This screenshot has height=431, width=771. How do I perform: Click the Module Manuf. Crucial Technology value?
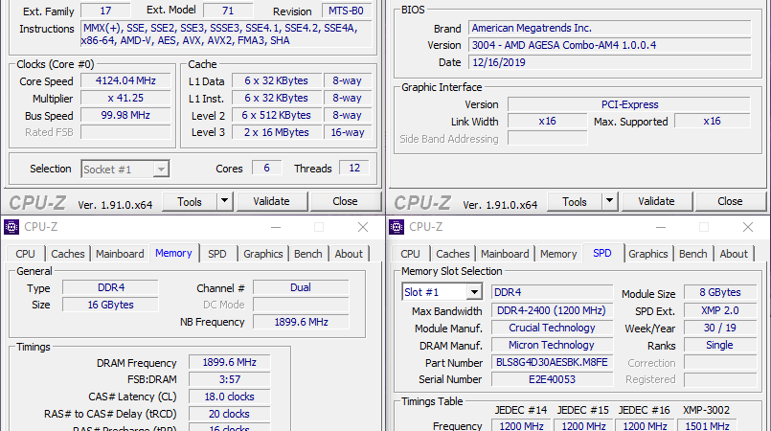(x=552, y=328)
